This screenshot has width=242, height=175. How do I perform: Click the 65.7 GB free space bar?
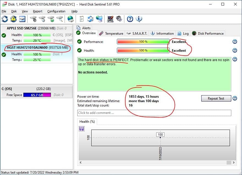37,95
